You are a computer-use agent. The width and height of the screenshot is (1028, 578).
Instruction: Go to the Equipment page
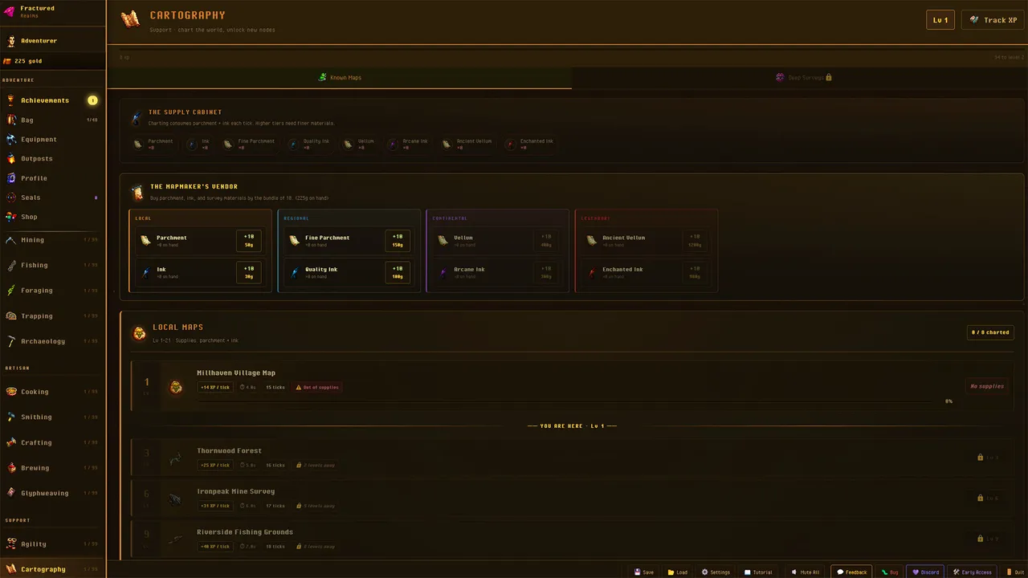pos(52,139)
